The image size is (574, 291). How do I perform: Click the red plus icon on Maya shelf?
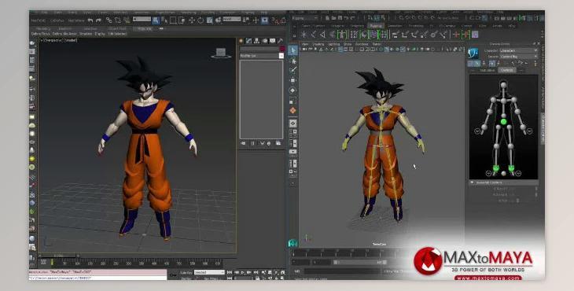click(456, 35)
